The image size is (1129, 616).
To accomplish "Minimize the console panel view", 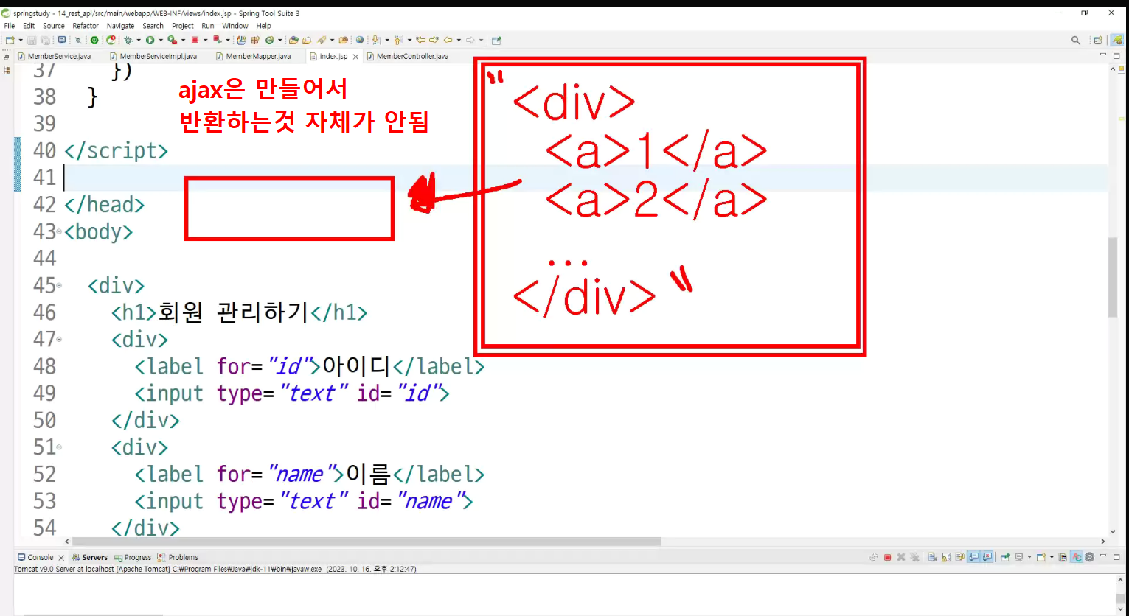I will click(1103, 556).
